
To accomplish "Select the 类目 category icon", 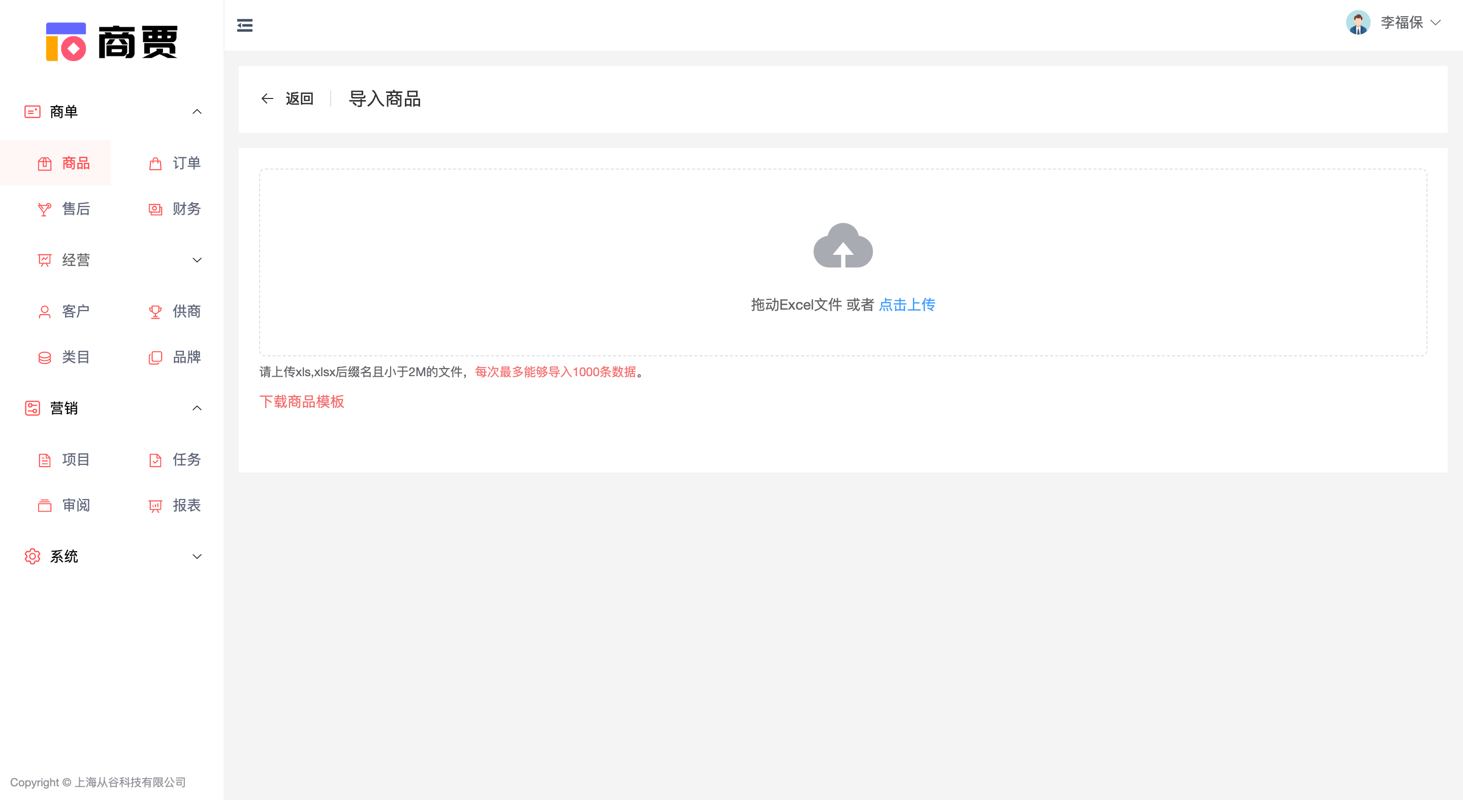I will [45, 357].
